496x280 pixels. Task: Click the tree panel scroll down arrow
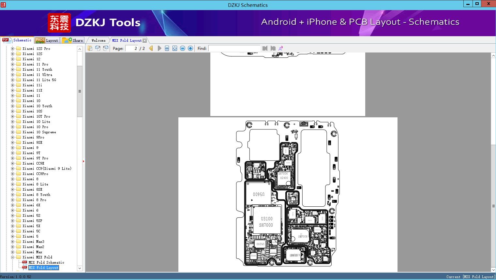(80, 268)
